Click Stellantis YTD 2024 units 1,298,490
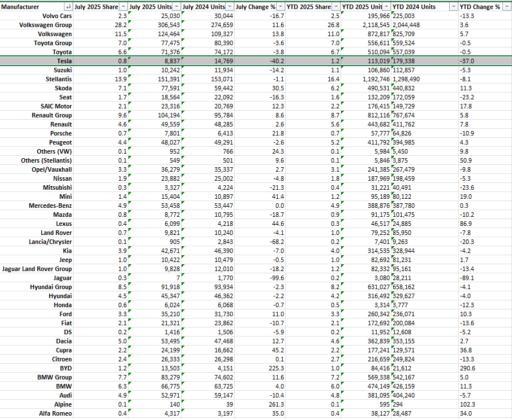The image size is (512, 419). [x=425, y=79]
